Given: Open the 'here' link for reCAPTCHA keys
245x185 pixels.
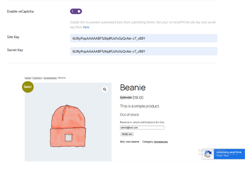Looking at the screenshot, I should click(x=86, y=27).
